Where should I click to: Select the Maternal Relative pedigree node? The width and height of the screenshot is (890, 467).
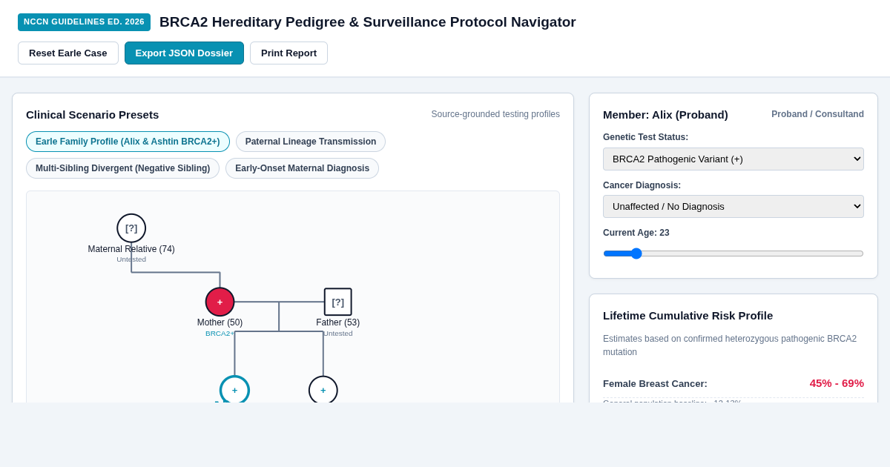click(131, 228)
